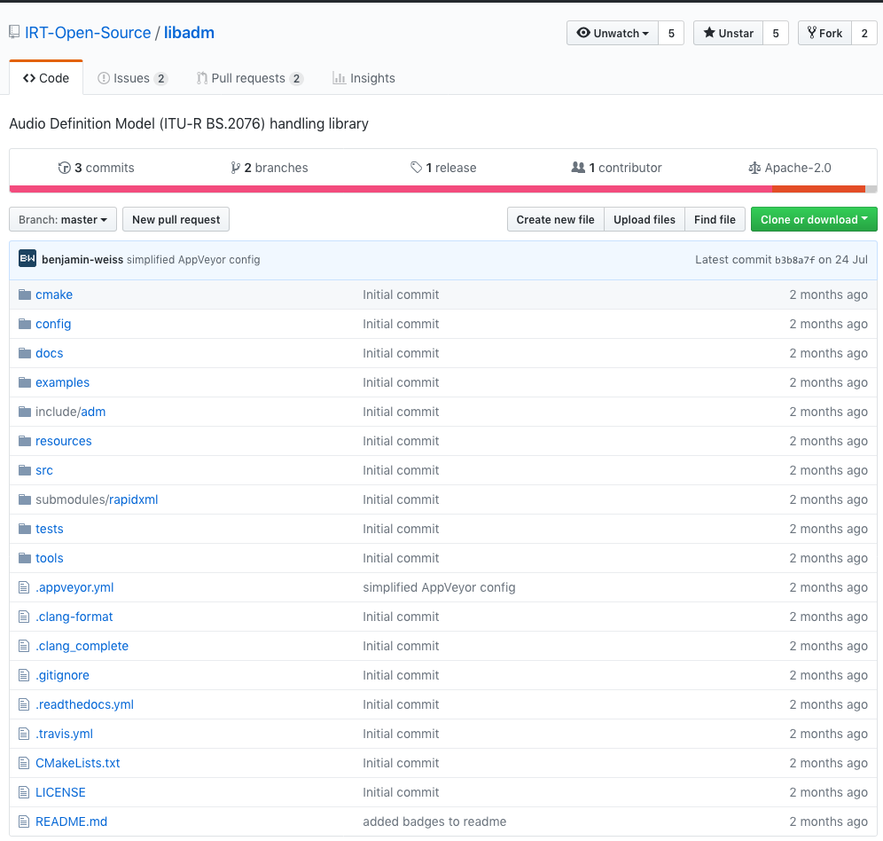Screen dimensions: 883x841
Task: Open the IRT-Open-Source organization link
Action: tap(88, 33)
